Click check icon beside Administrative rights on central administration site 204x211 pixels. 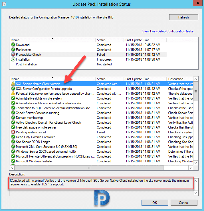point(13,103)
